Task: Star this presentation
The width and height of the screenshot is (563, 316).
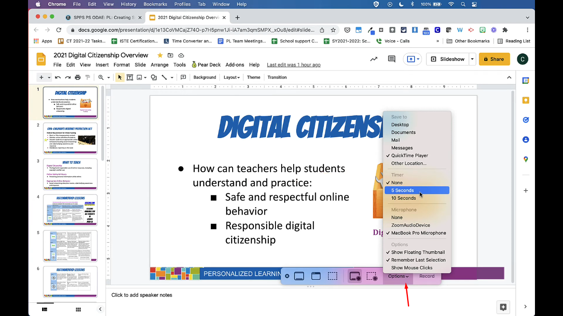Action: coord(160,55)
